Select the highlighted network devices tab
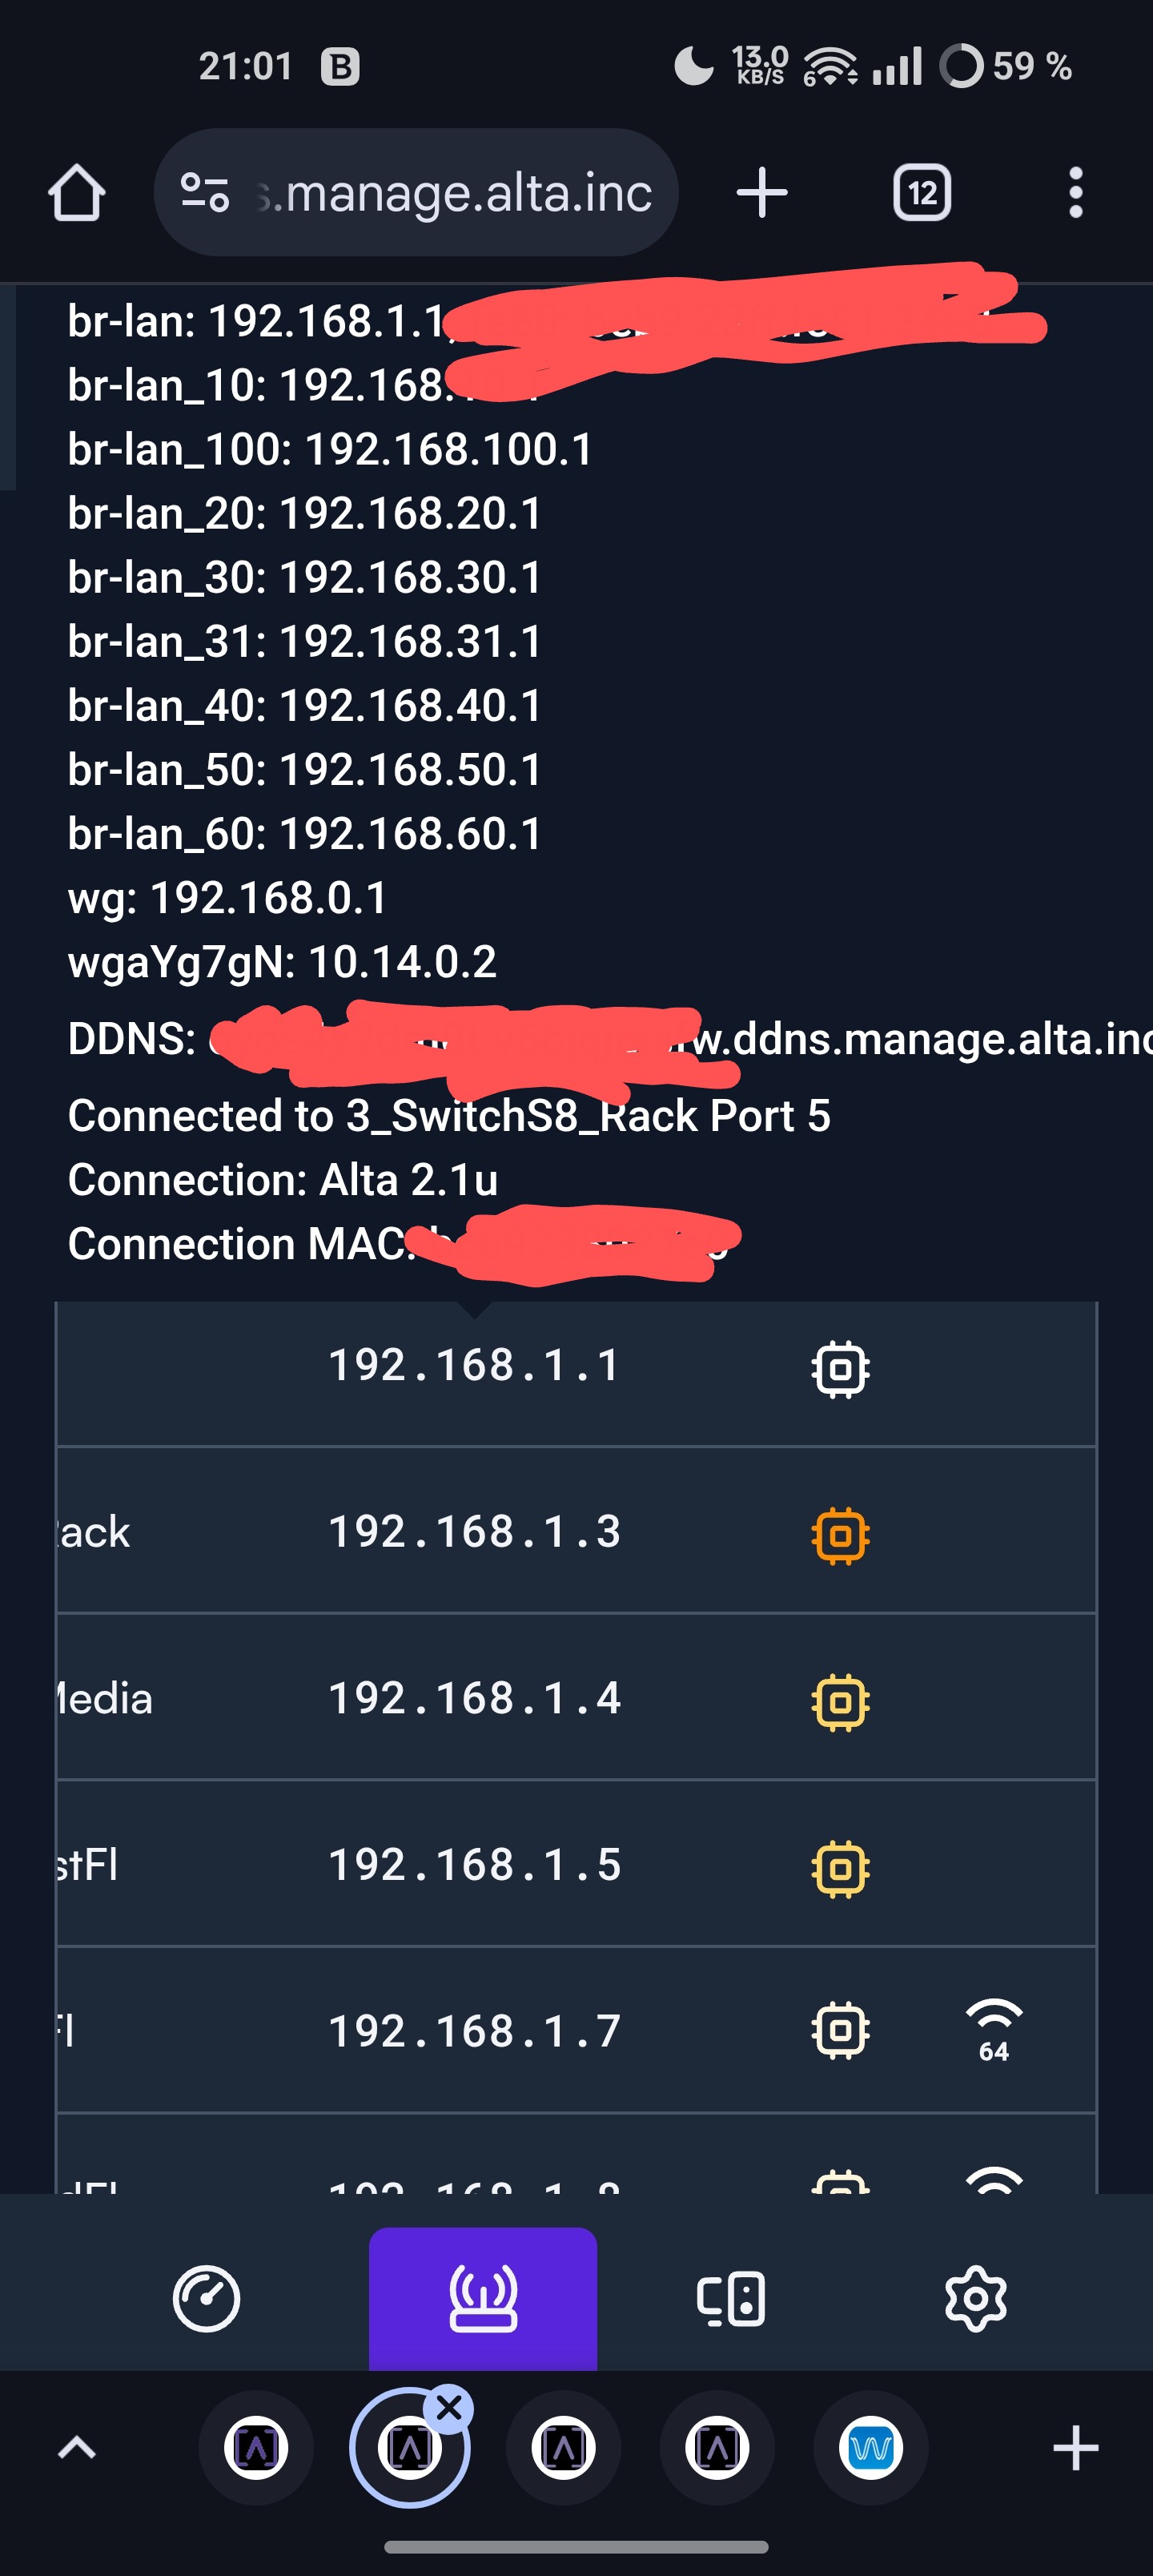The height and width of the screenshot is (2576, 1153). tap(483, 2298)
